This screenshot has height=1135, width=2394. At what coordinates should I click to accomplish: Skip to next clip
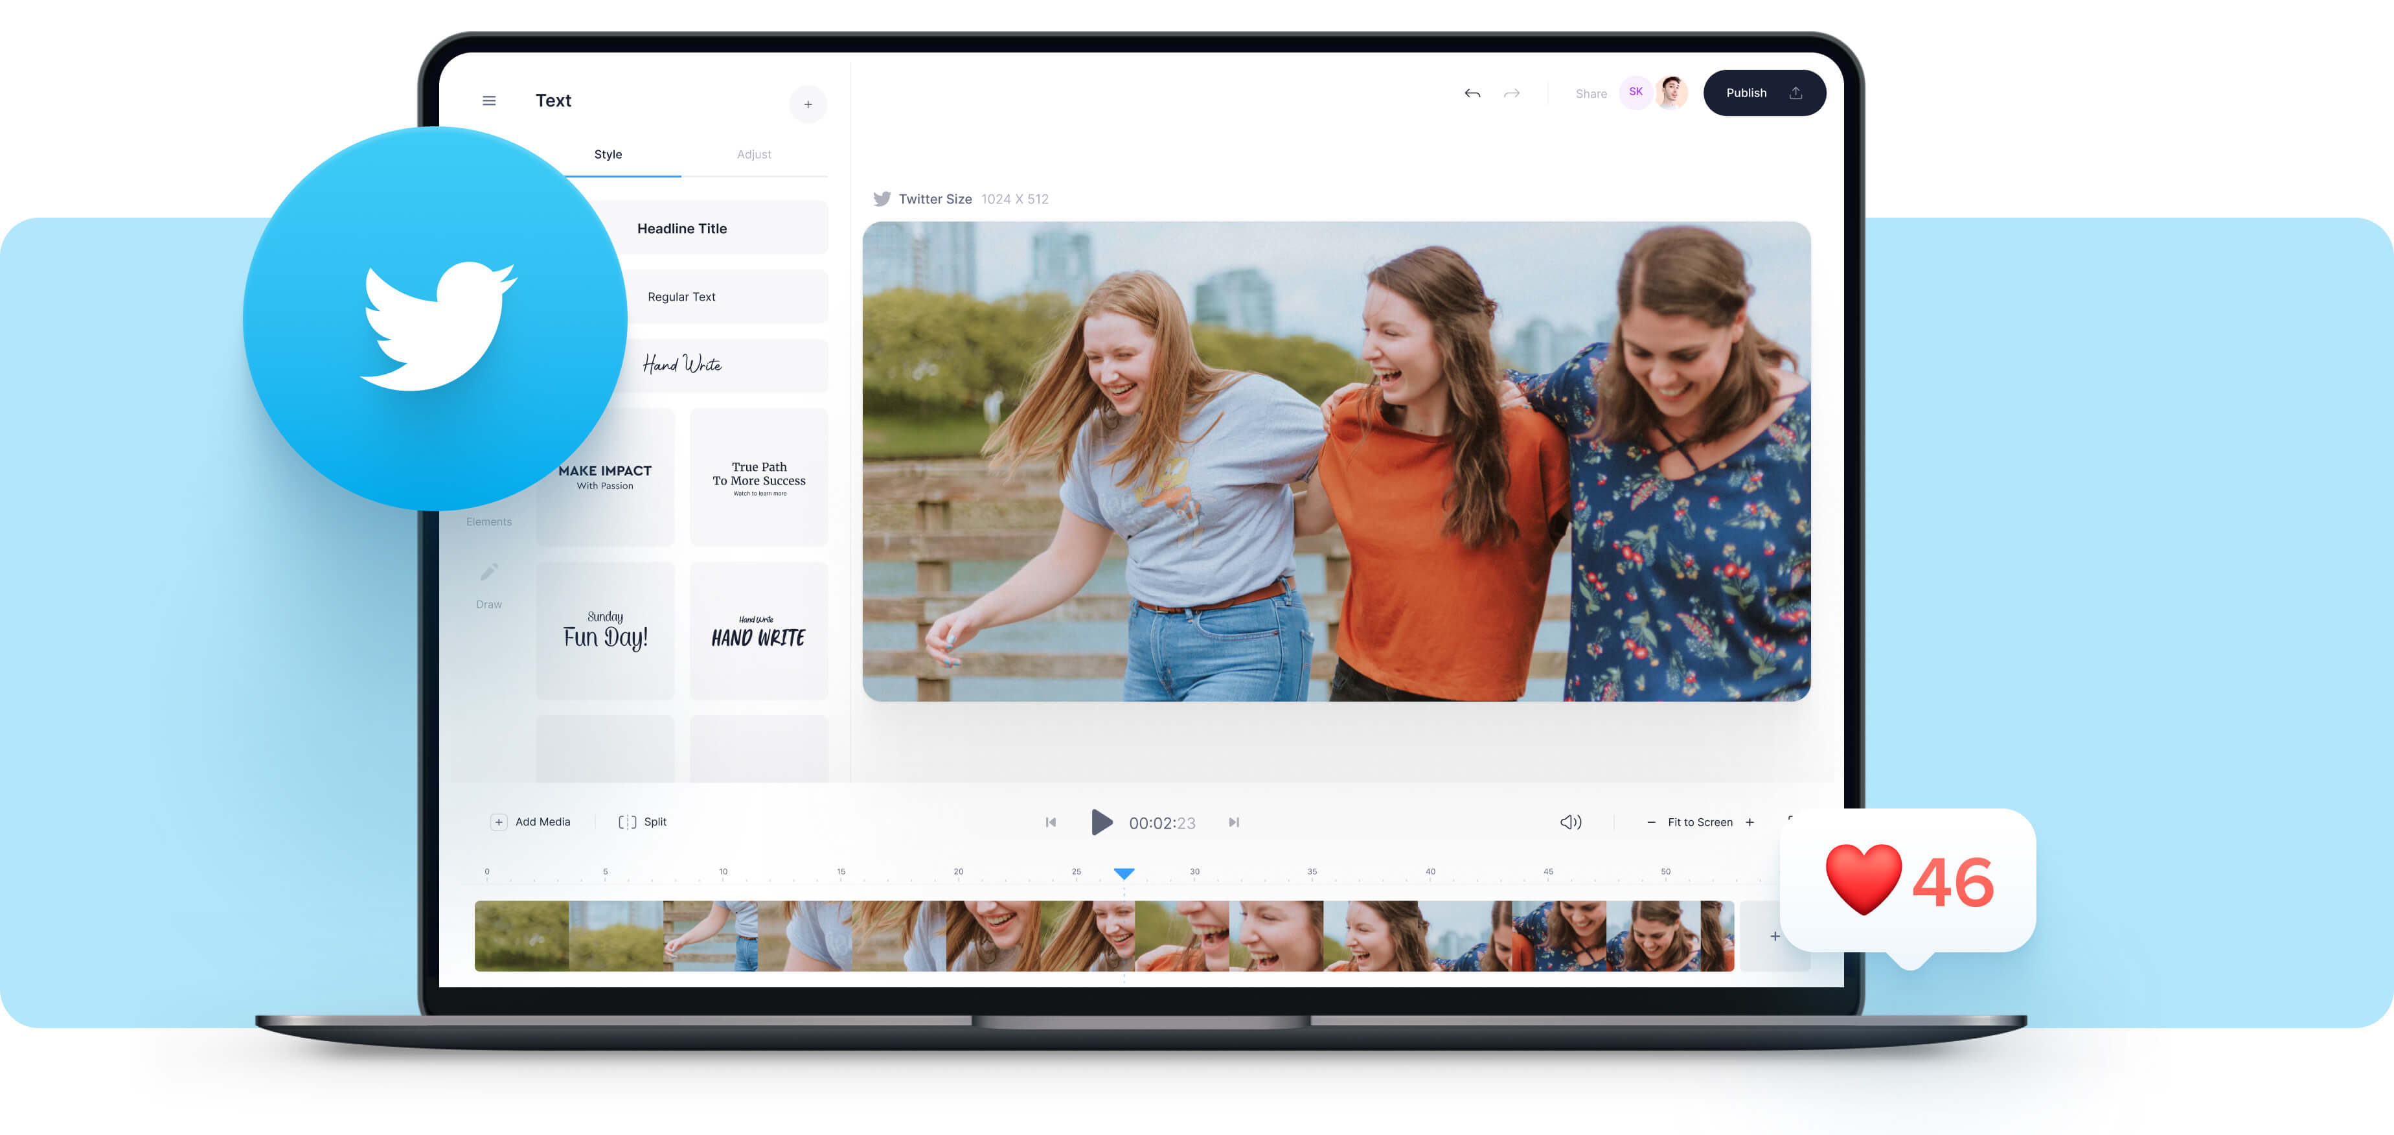pyautogui.click(x=1233, y=821)
